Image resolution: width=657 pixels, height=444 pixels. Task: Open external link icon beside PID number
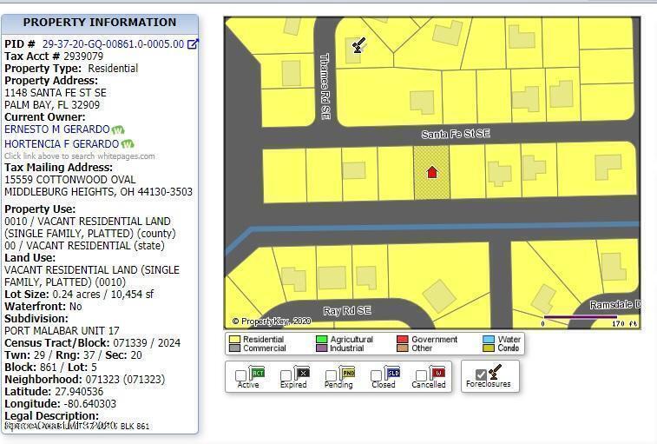[x=193, y=44]
